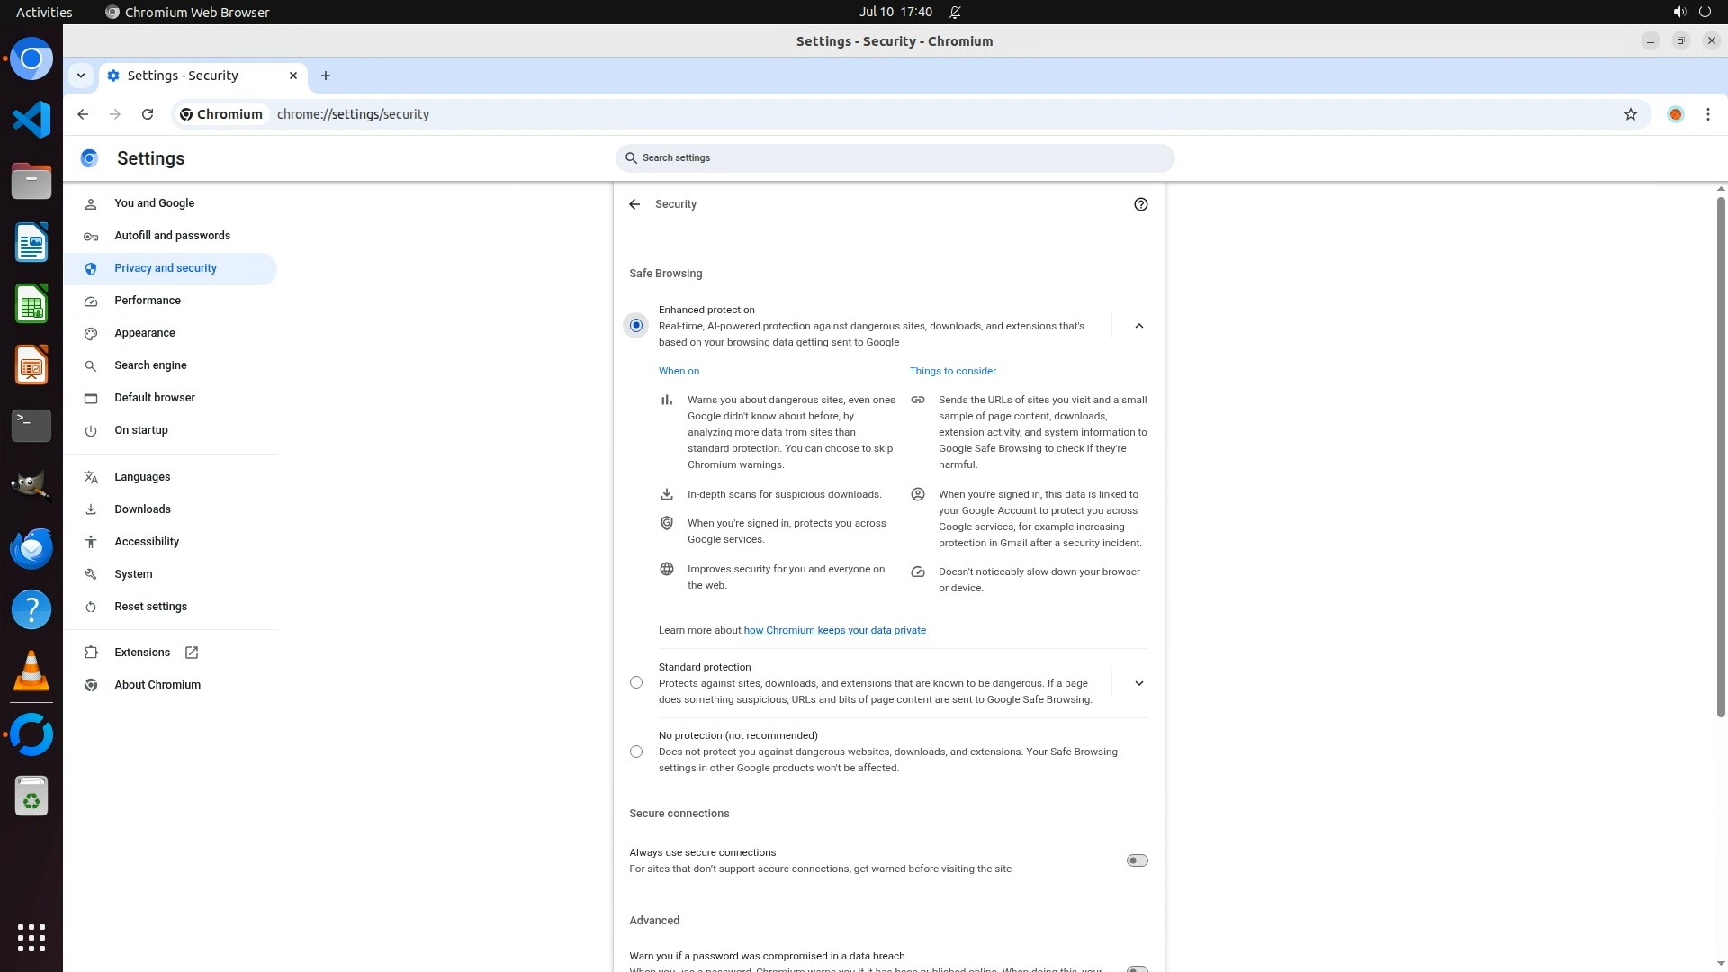Enable Always use secure connections toggle
Screen dimensions: 1728x972
1137,860
